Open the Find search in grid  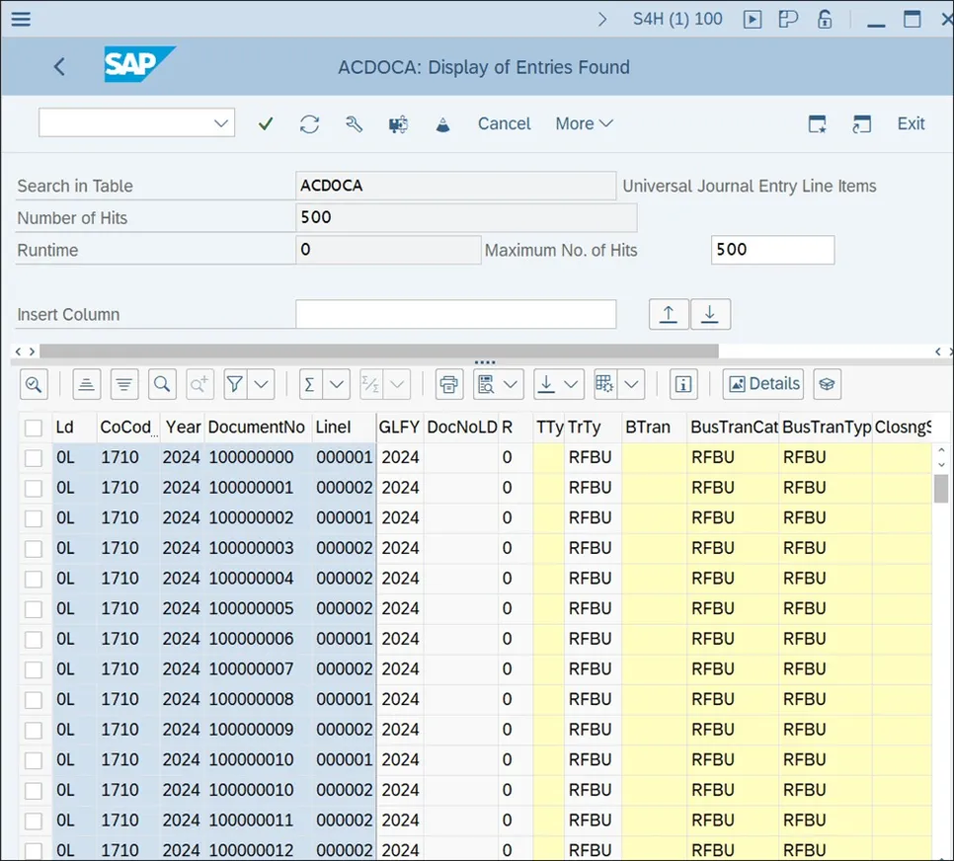pos(162,384)
